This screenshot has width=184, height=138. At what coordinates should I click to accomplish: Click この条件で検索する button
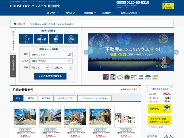pos(50,76)
